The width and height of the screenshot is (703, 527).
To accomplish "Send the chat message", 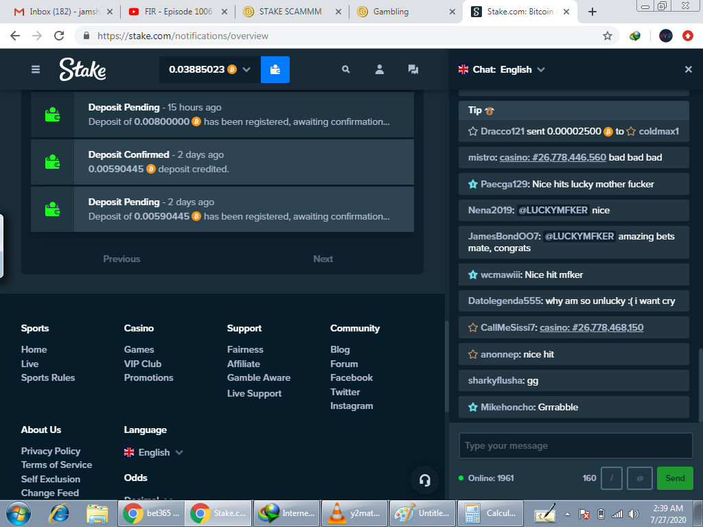I will 675,478.
